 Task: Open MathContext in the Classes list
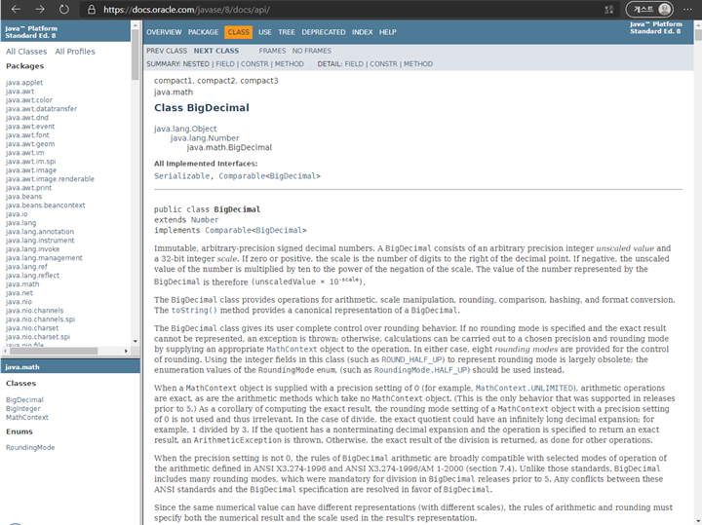(27, 417)
